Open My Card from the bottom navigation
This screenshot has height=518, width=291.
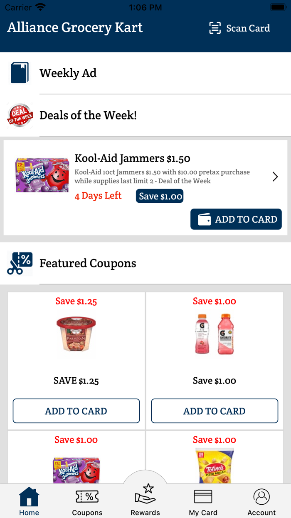click(203, 501)
